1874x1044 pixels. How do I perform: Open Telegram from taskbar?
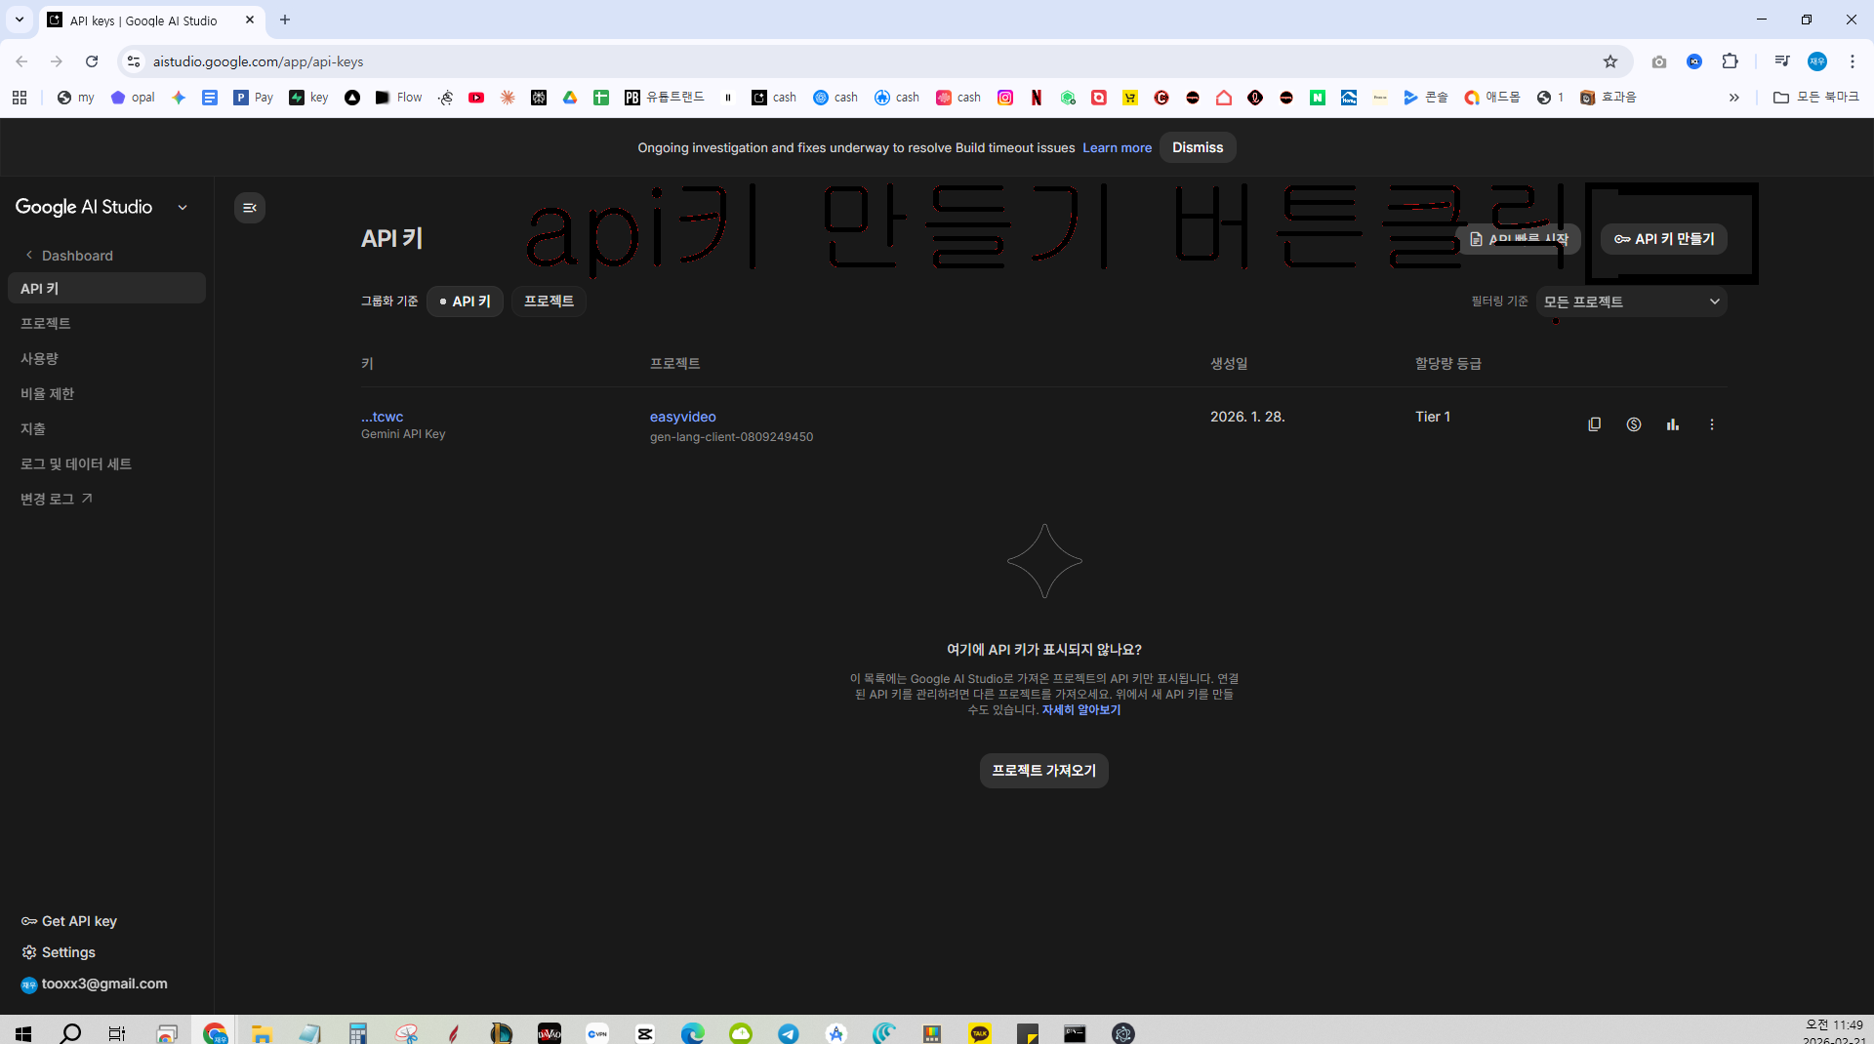789,1032
